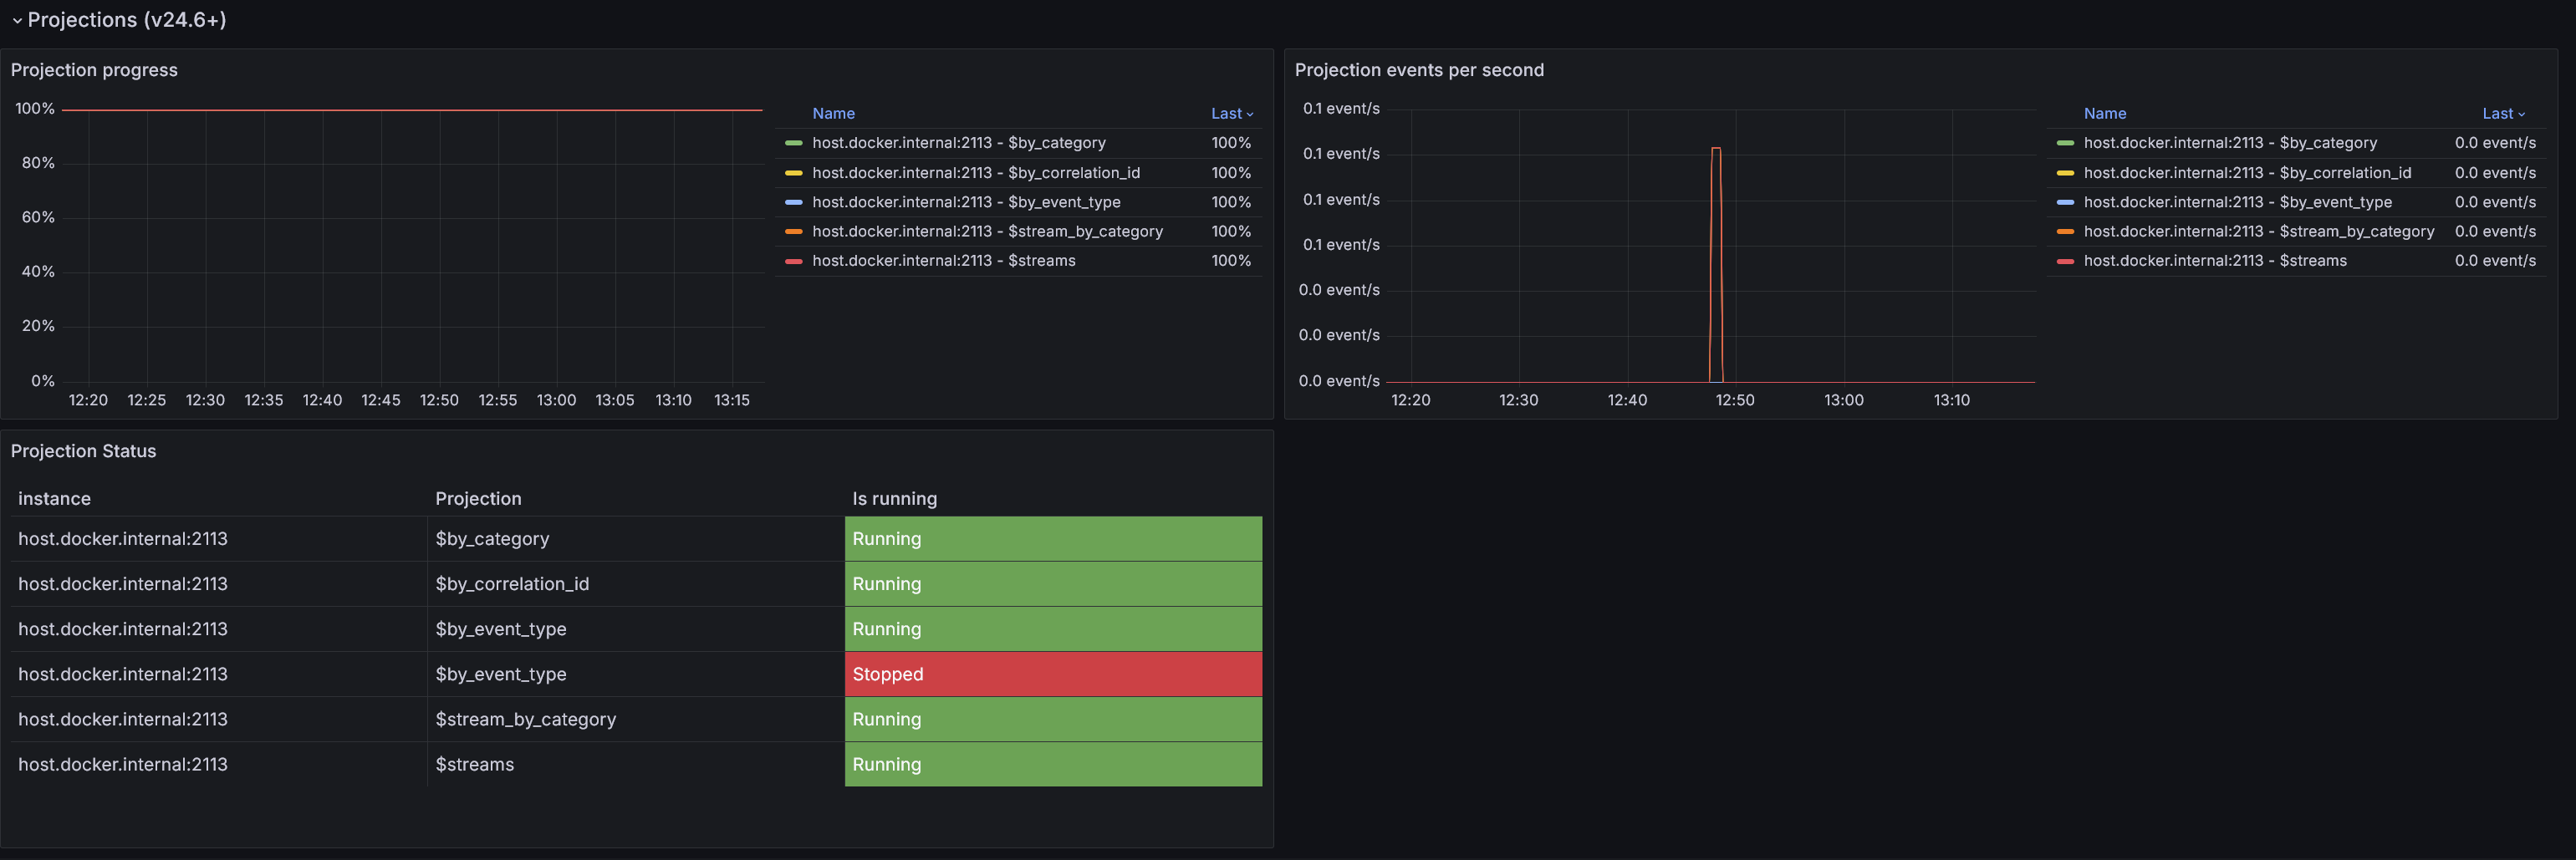The width and height of the screenshot is (2576, 860).
Task: Open the Projection events per second panel title
Action: coord(1418,70)
